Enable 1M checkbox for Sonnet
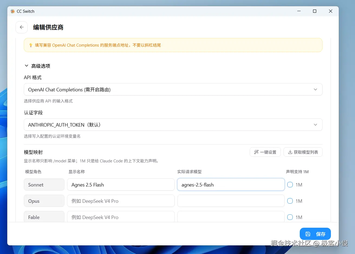The width and height of the screenshot is (355, 254). (x=290, y=185)
